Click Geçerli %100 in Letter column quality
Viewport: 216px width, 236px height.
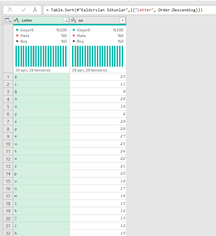click(x=41, y=30)
